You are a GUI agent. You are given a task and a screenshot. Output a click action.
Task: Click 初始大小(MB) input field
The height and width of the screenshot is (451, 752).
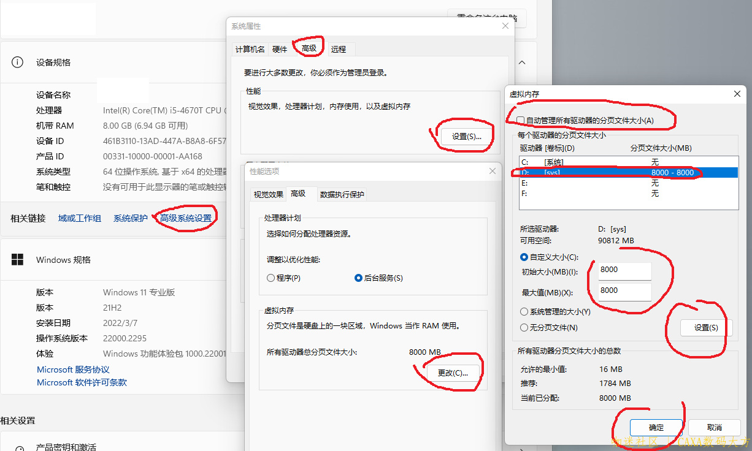tap(624, 270)
